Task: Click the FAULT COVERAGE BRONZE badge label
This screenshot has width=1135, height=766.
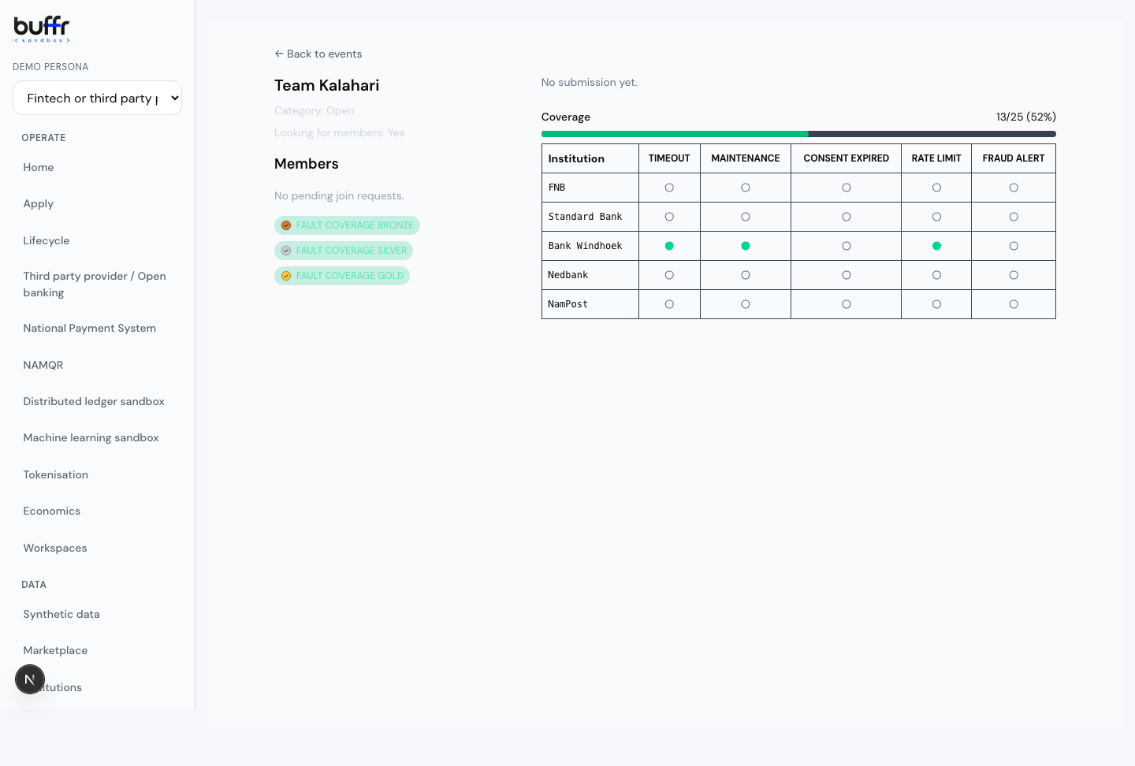Action: coord(355,225)
